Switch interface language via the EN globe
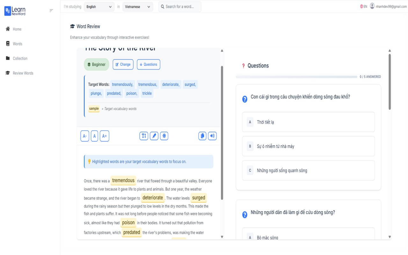The width and height of the screenshot is (408, 255). (364, 6)
